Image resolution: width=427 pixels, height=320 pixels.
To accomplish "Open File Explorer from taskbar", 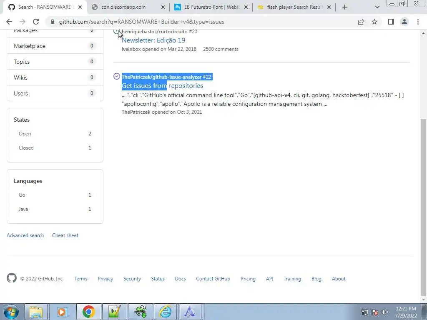I will [36, 312].
